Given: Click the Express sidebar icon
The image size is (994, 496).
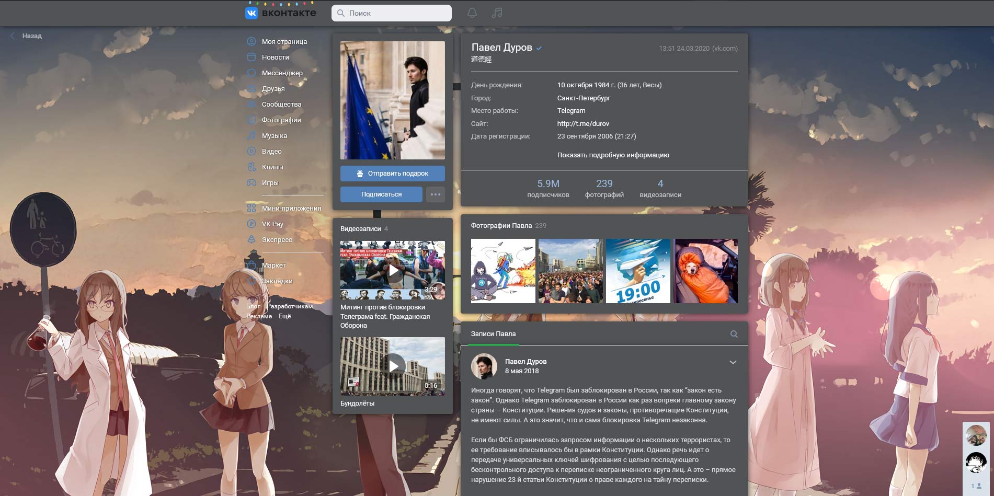Looking at the screenshot, I should pos(252,239).
